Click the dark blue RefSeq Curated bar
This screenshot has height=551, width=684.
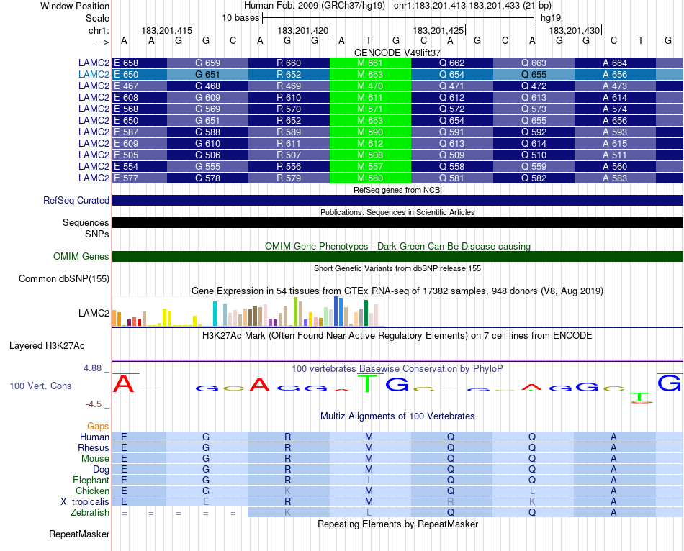tap(397, 200)
